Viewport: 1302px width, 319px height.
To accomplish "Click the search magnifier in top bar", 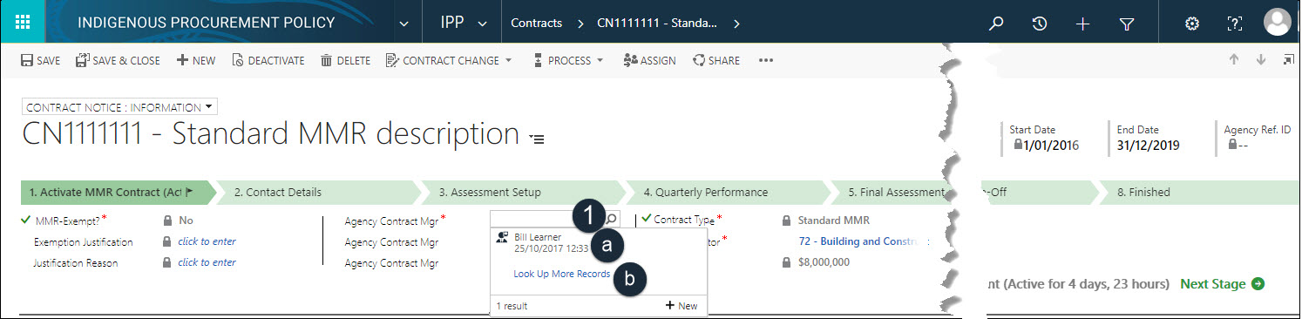I will coord(997,24).
